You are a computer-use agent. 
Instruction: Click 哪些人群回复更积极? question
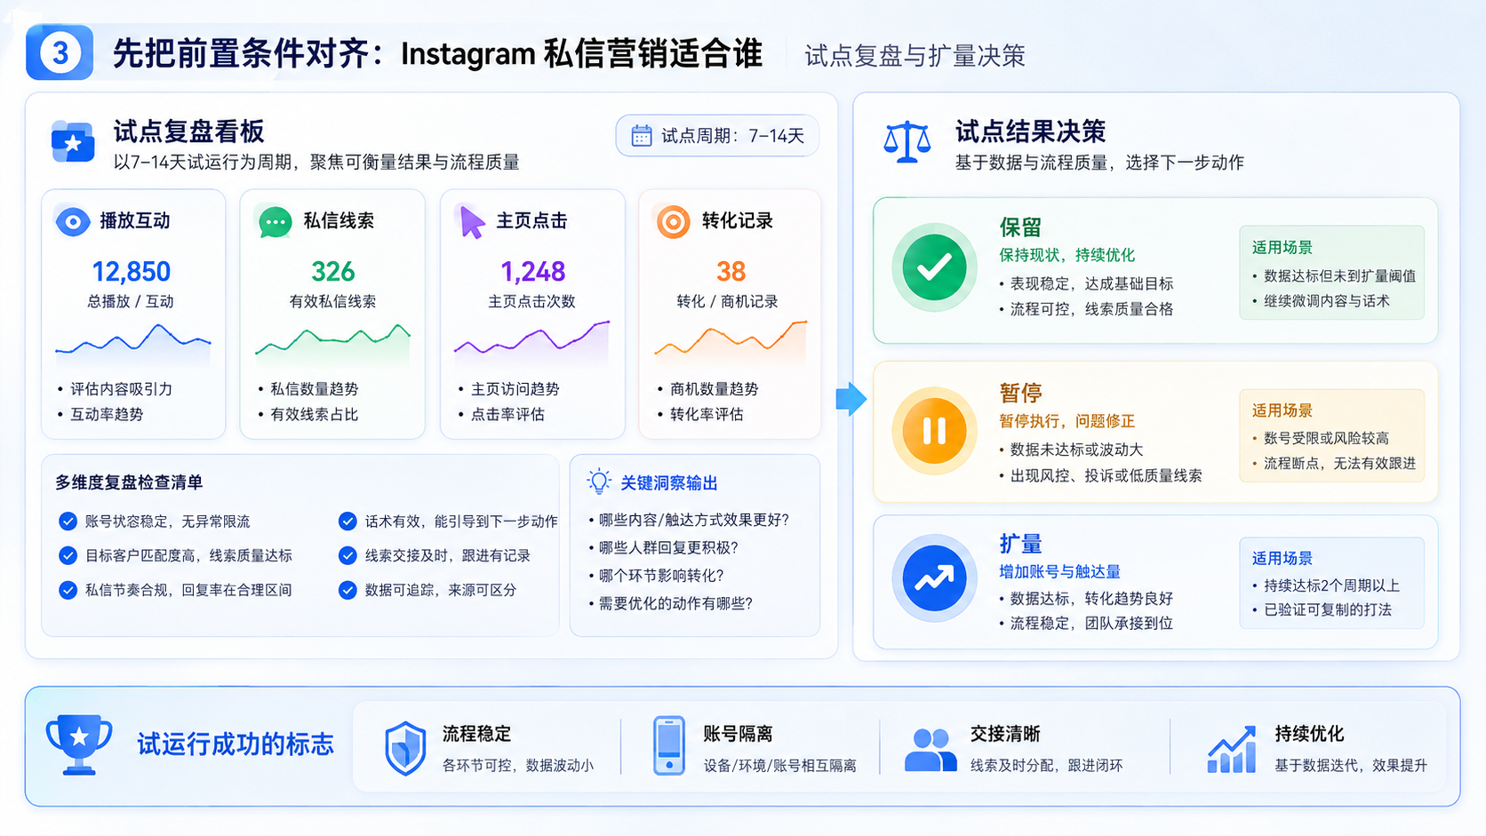(x=668, y=548)
